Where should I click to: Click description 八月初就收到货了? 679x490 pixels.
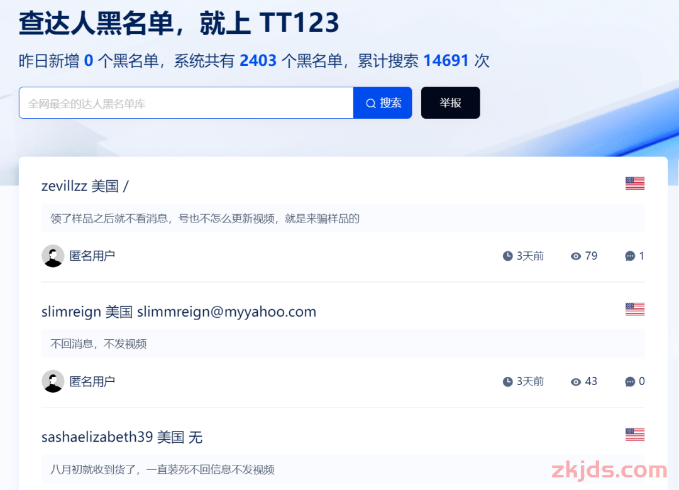[162, 470]
